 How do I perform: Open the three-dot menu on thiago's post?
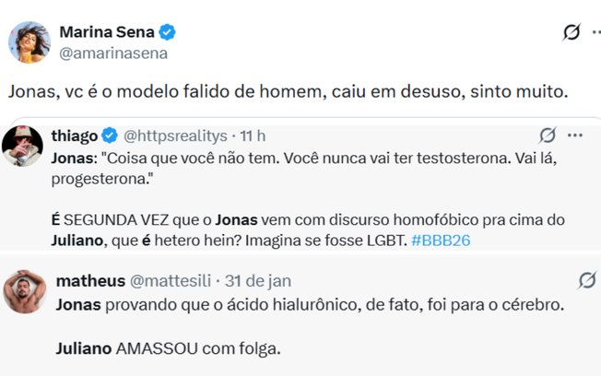tap(575, 135)
